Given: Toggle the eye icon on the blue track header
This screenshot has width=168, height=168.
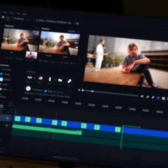Looking at the screenshot, I should 8,118.
